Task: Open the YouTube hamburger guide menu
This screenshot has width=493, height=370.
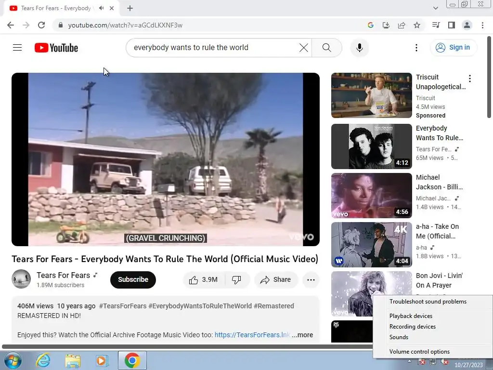Action: pyautogui.click(x=17, y=48)
